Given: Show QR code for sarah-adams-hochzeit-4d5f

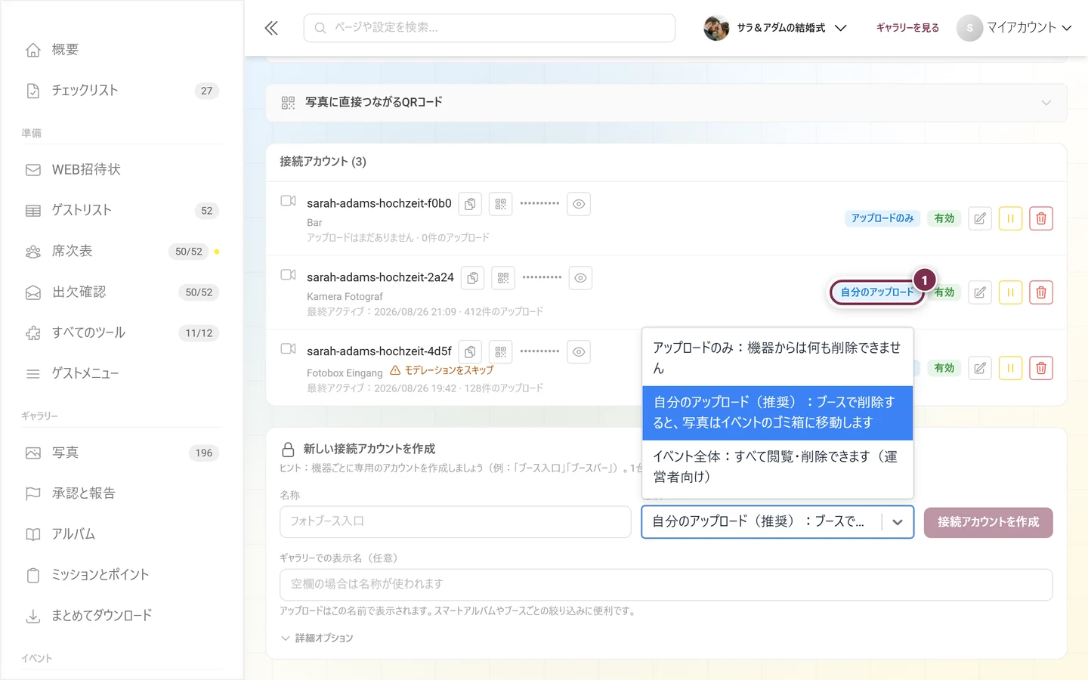Looking at the screenshot, I should (x=500, y=352).
